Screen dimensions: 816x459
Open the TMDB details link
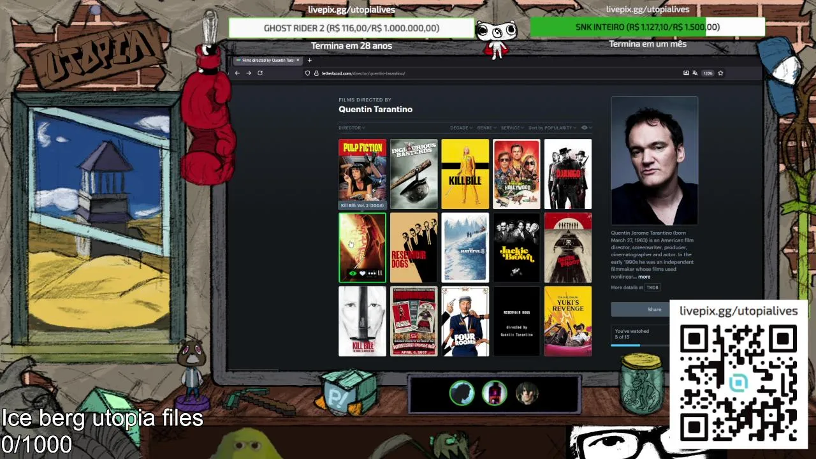pyautogui.click(x=652, y=288)
